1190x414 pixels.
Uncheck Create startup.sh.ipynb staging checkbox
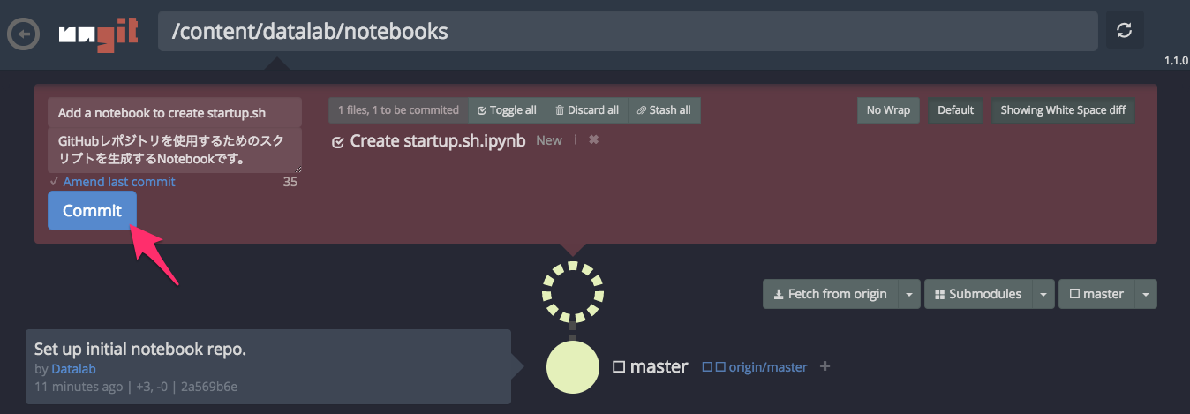pos(337,141)
